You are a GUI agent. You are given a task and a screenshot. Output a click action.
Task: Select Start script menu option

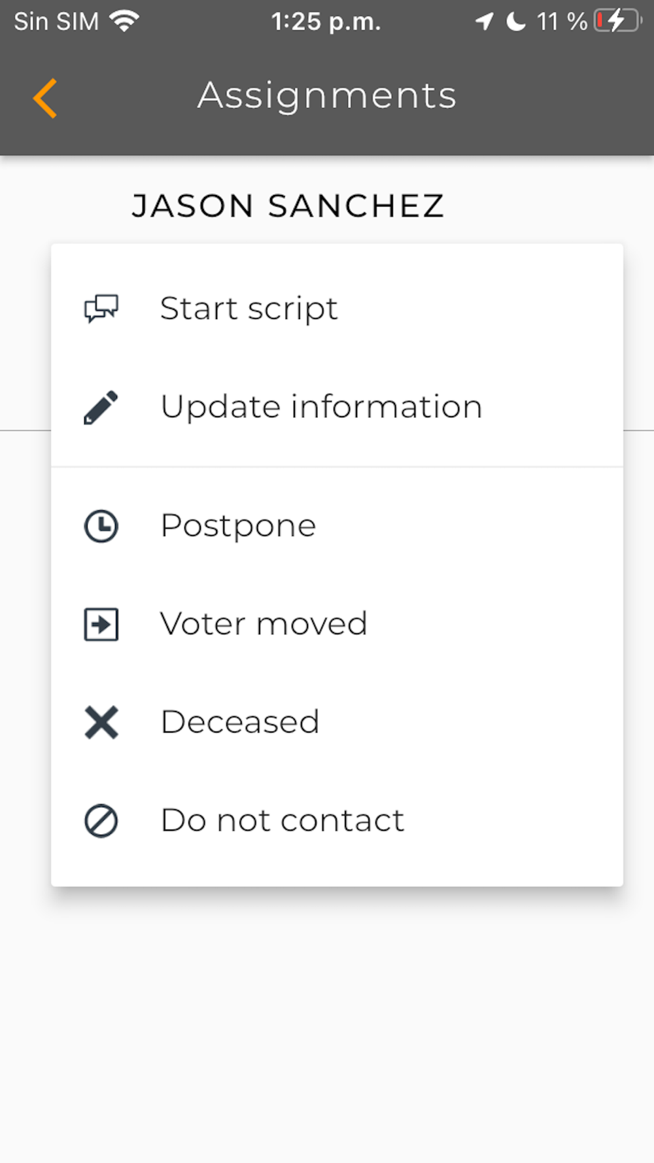[337, 309]
